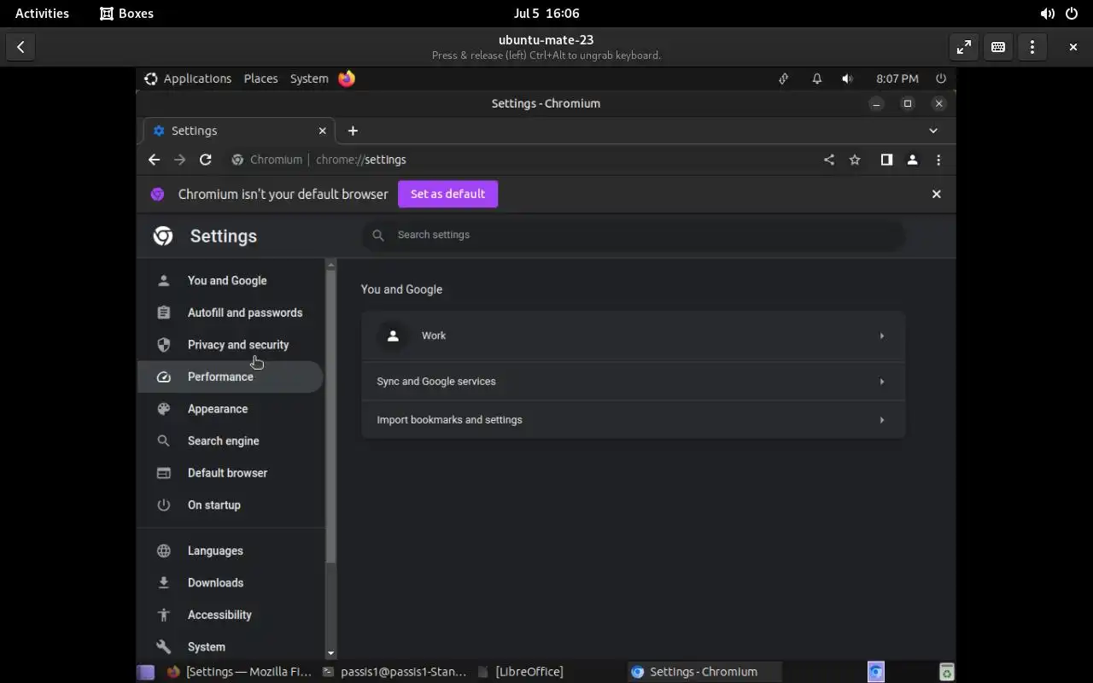The height and width of the screenshot is (683, 1093).
Task: Go back in Boxes
Action: [x=20, y=47]
